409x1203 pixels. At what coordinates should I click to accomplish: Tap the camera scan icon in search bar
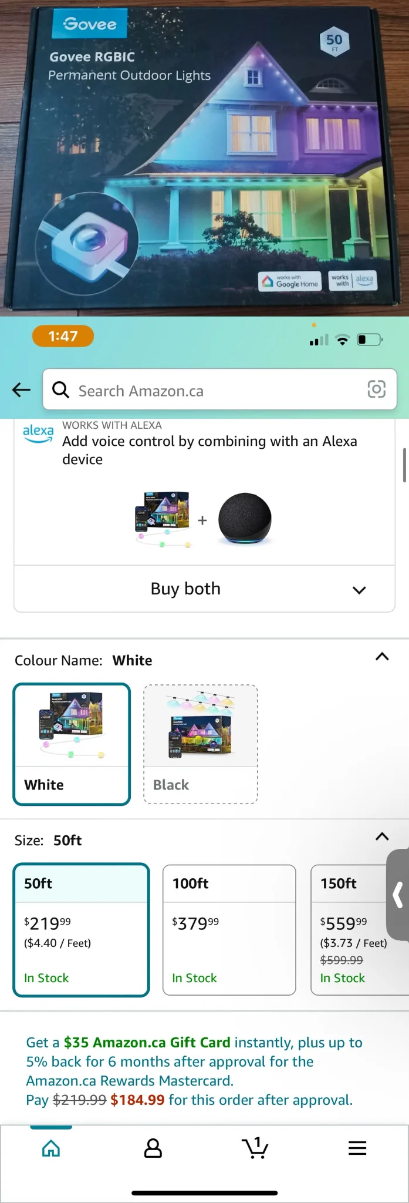click(x=376, y=389)
